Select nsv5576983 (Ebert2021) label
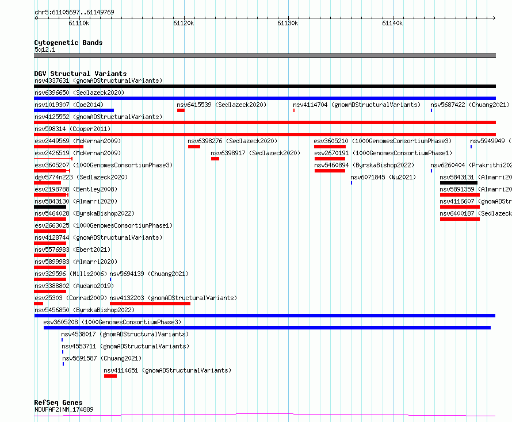The height and width of the screenshot is (422, 512). [x=72, y=250]
